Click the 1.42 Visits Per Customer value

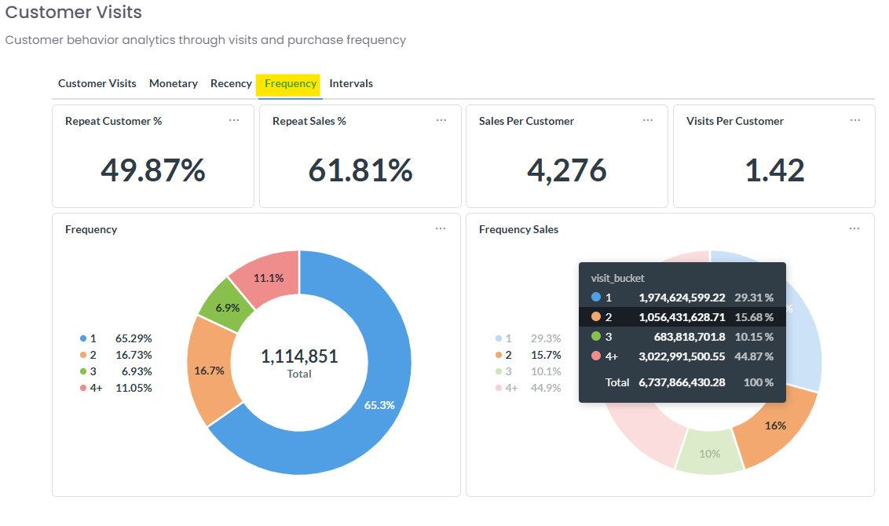tap(774, 170)
